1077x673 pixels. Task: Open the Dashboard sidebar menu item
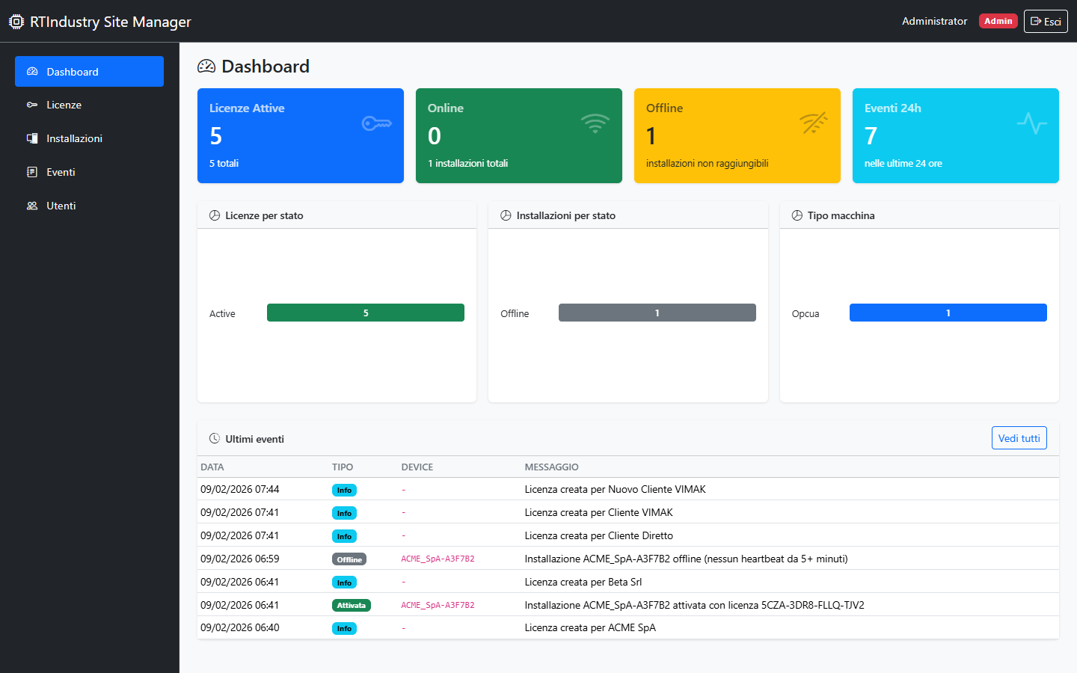89,72
